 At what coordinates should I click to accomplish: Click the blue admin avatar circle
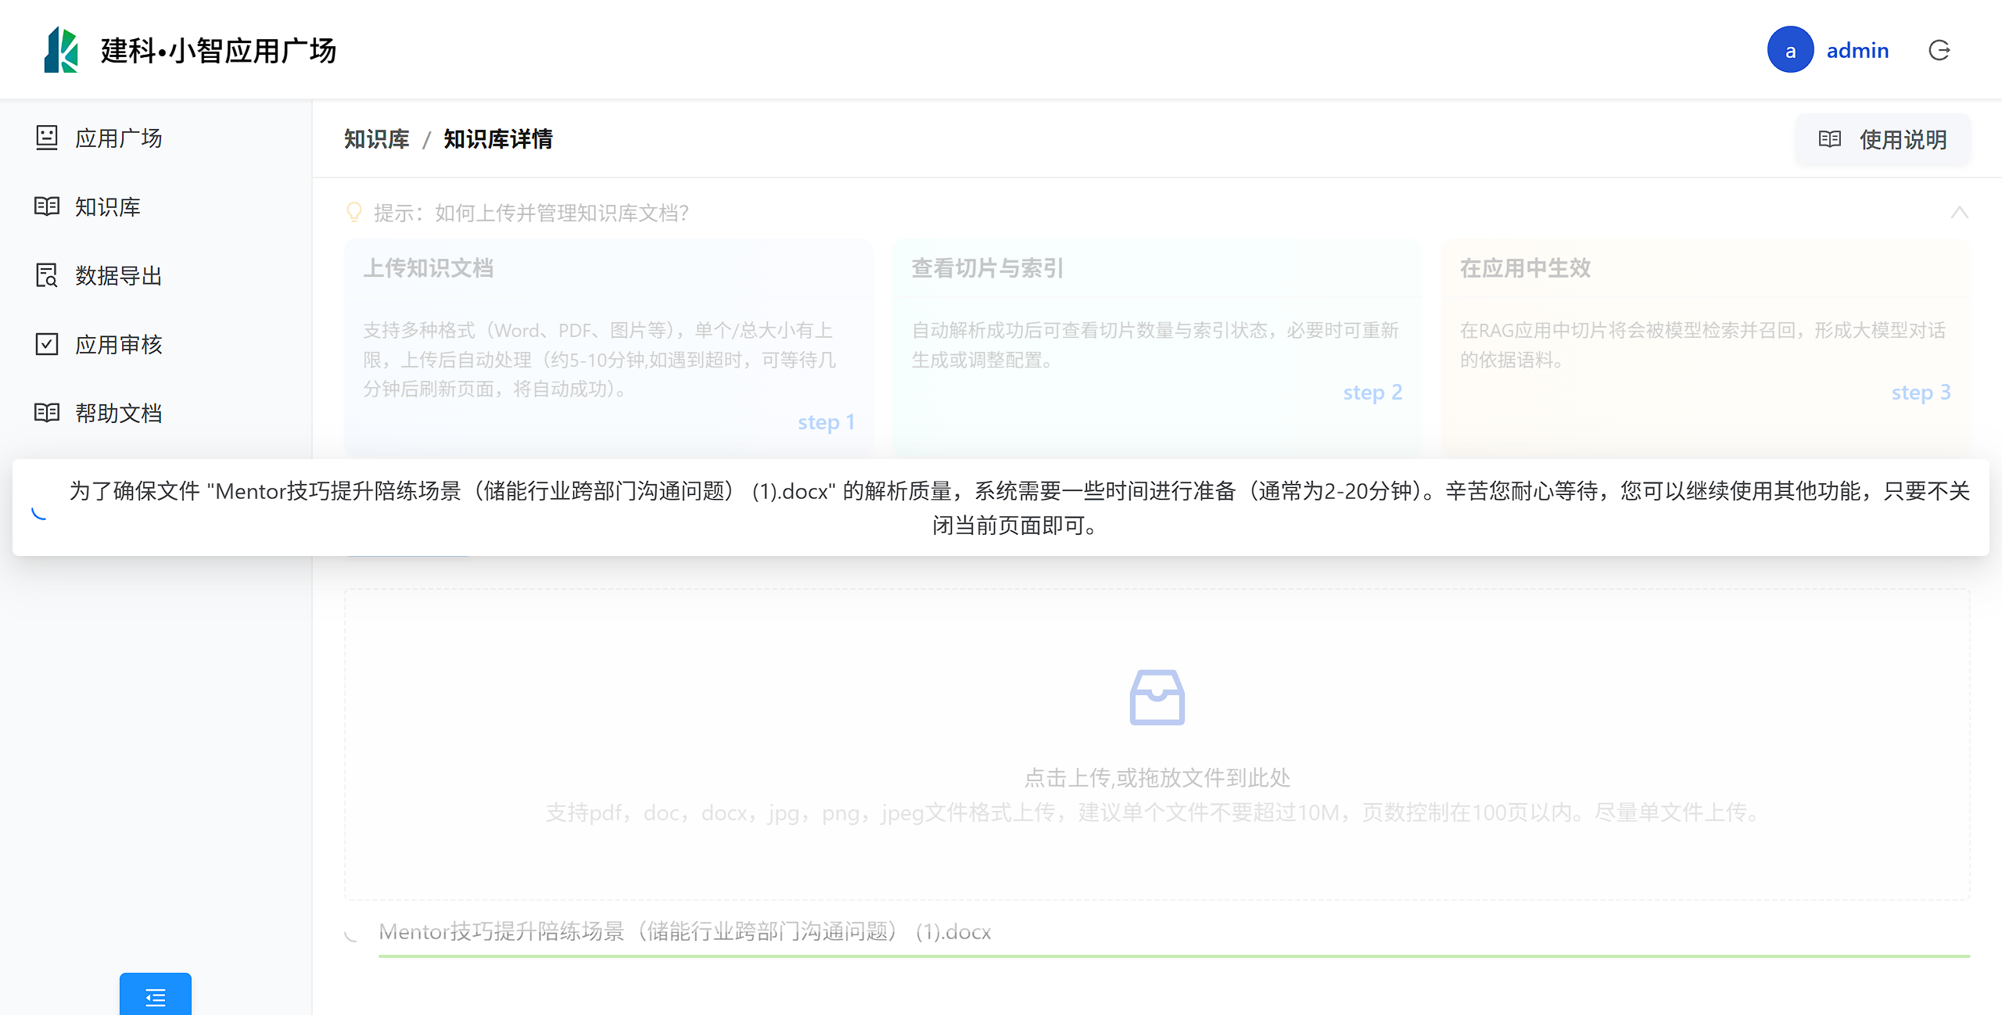click(1790, 50)
